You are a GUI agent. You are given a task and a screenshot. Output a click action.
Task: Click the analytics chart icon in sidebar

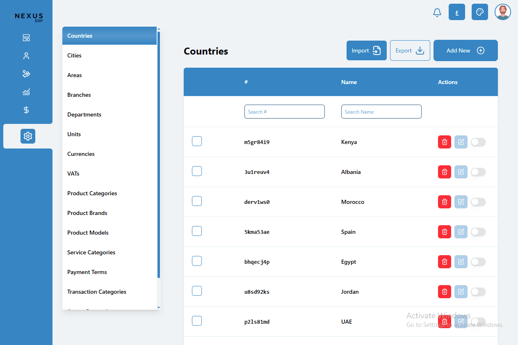(x=26, y=92)
